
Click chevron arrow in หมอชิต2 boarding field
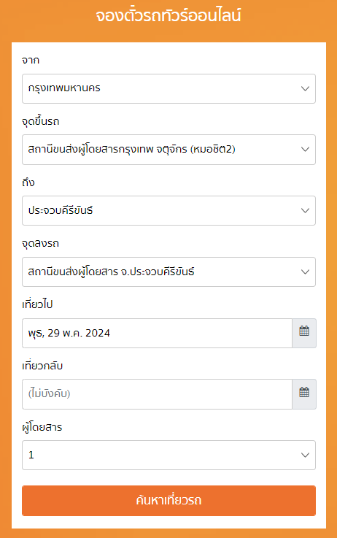coord(305,149)
